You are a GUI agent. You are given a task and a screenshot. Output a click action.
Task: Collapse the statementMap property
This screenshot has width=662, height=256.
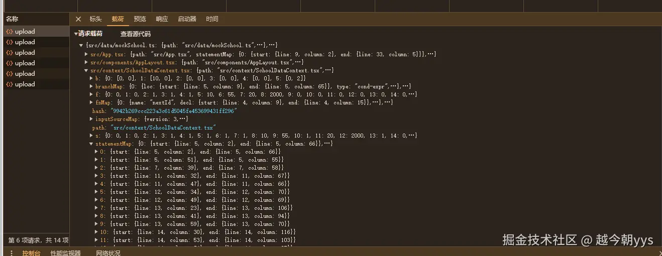91,144
